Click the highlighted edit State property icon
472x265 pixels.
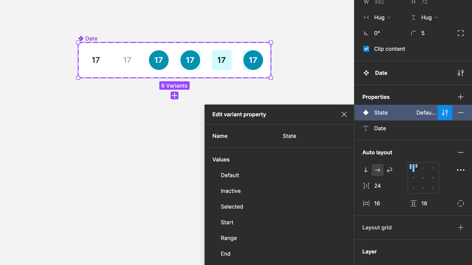pos(445,113)
